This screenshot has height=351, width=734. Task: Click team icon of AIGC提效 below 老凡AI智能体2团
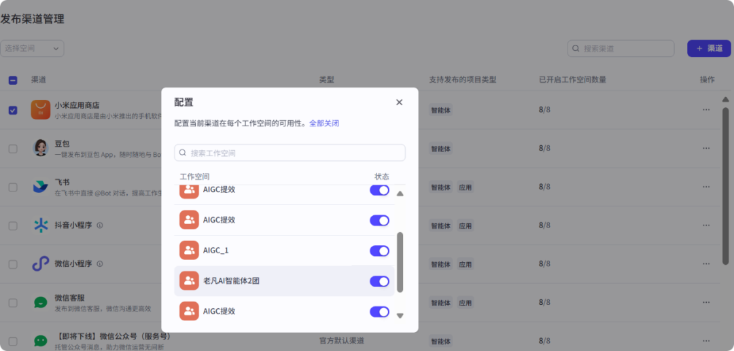[189, 311]
